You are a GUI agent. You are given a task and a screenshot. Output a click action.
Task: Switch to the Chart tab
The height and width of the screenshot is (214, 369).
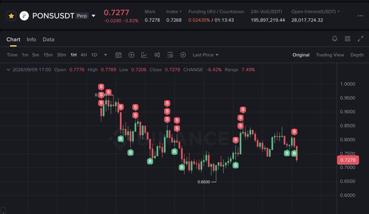tap(13, 40)
